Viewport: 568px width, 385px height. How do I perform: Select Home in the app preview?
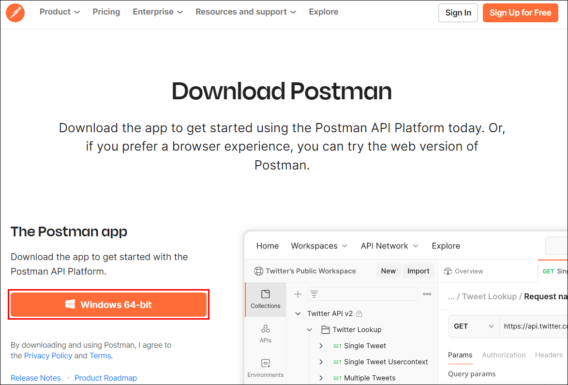click(268, 246)
